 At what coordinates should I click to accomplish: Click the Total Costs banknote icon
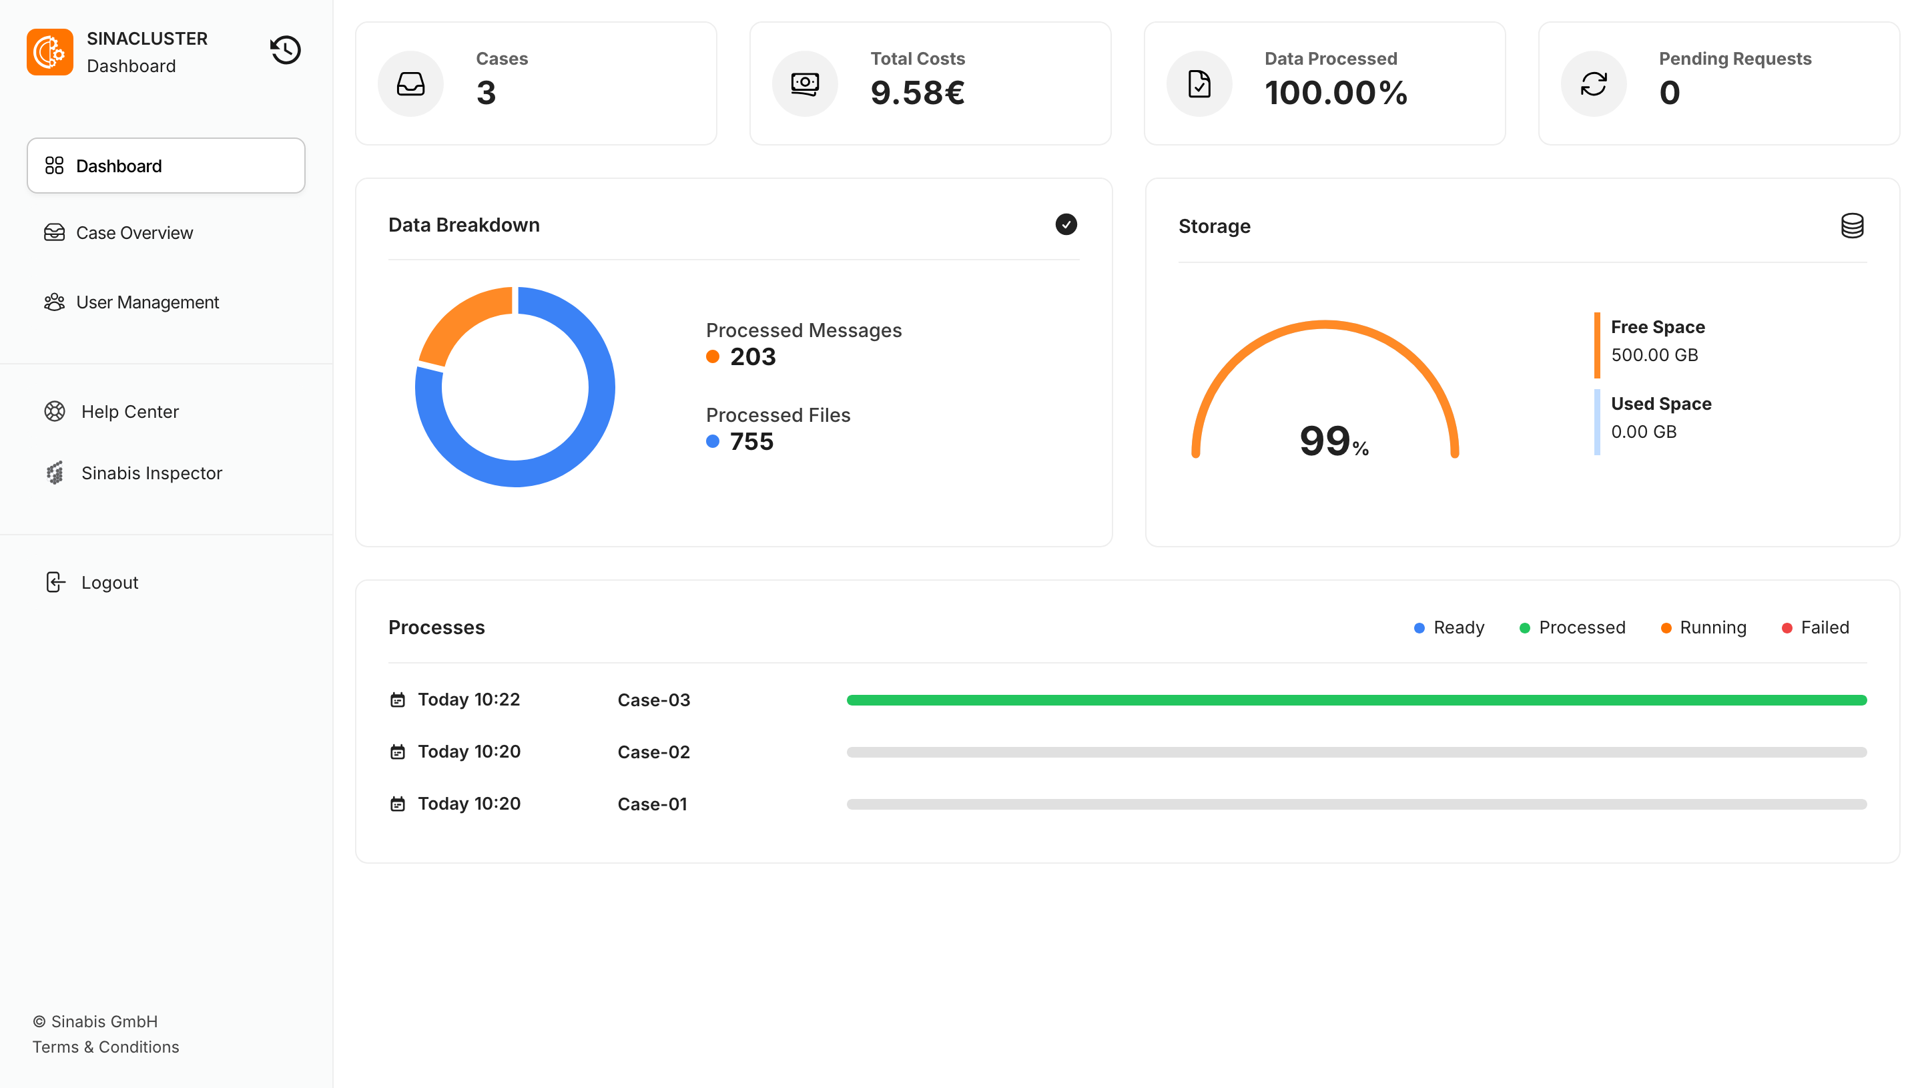click(806, 83)
